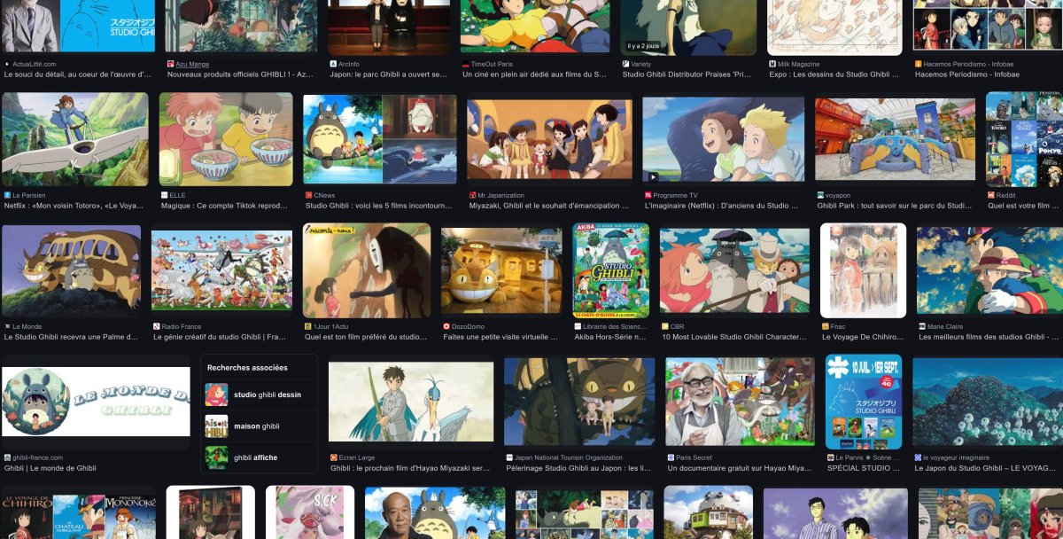Select related search 'maison ghibli'

point(259,426)
